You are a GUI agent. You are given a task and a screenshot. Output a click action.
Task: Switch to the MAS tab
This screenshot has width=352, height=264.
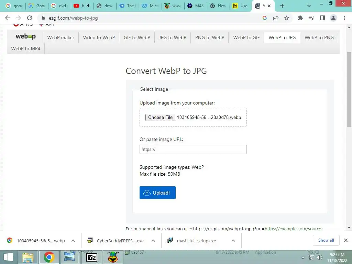point(195,6)
